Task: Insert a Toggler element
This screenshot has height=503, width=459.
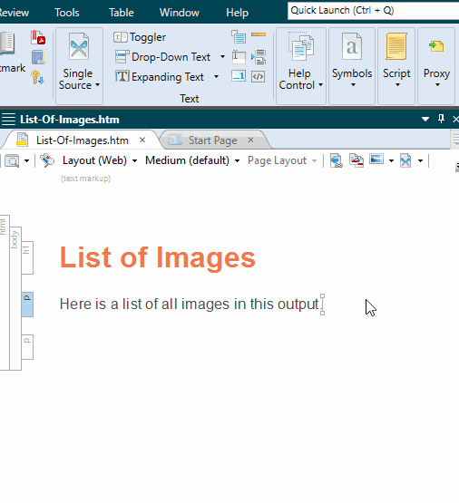Action: (140, 37)
